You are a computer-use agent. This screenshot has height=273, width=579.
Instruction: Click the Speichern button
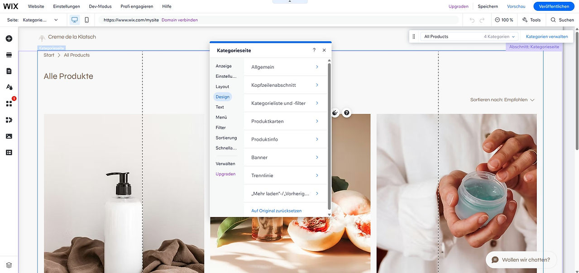point(488,6)
